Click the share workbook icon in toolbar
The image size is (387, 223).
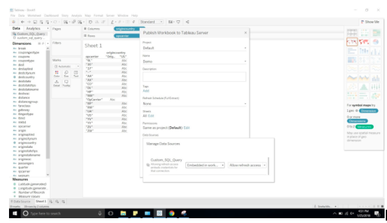pos(188,22)
